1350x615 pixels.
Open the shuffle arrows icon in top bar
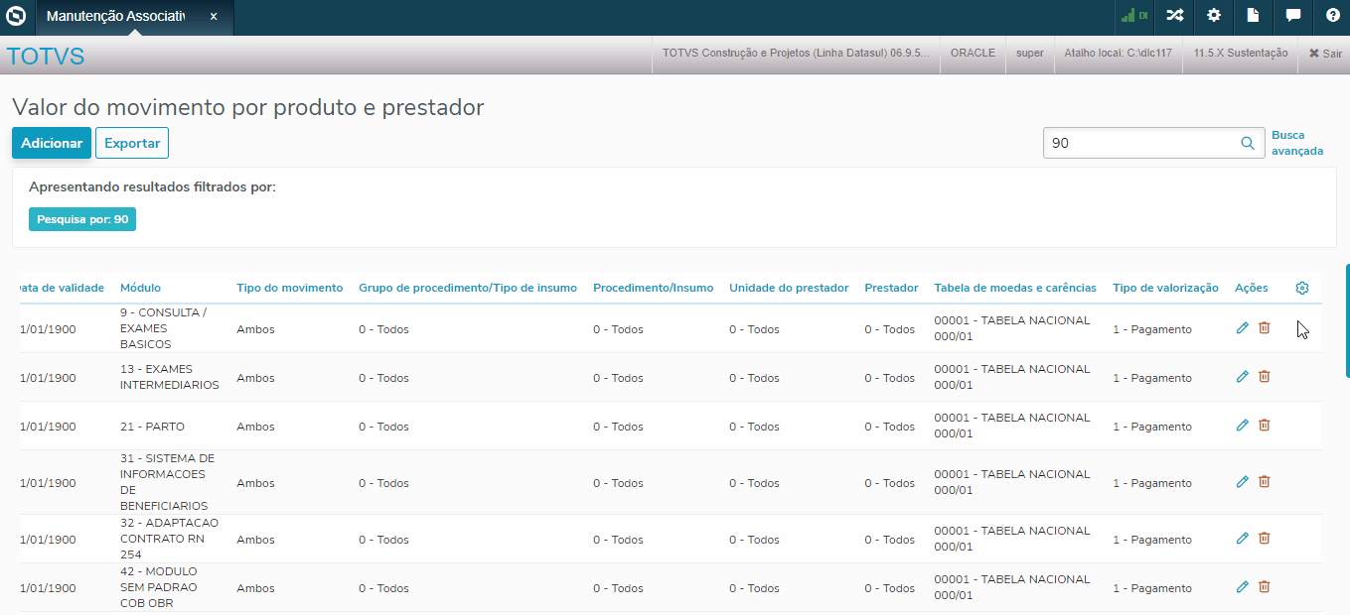tap(1175, 16)
